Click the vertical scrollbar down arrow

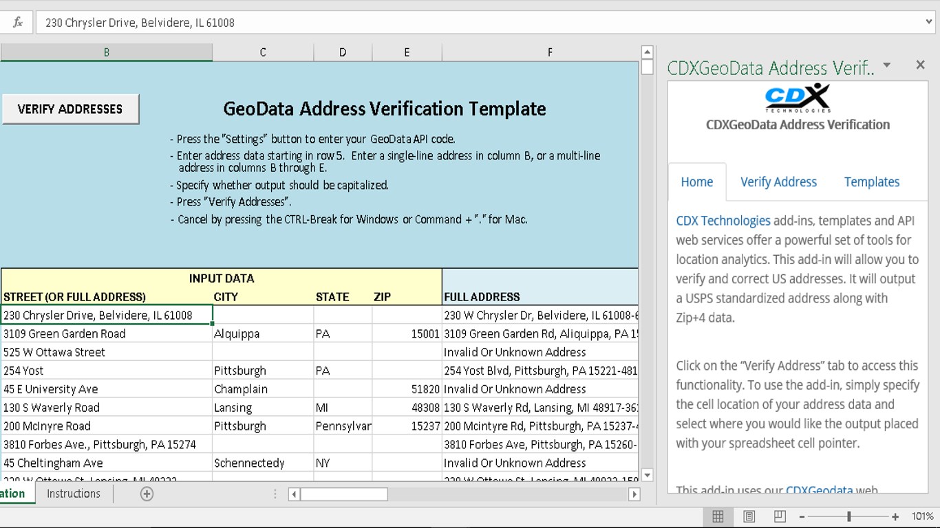coord(647,475)
